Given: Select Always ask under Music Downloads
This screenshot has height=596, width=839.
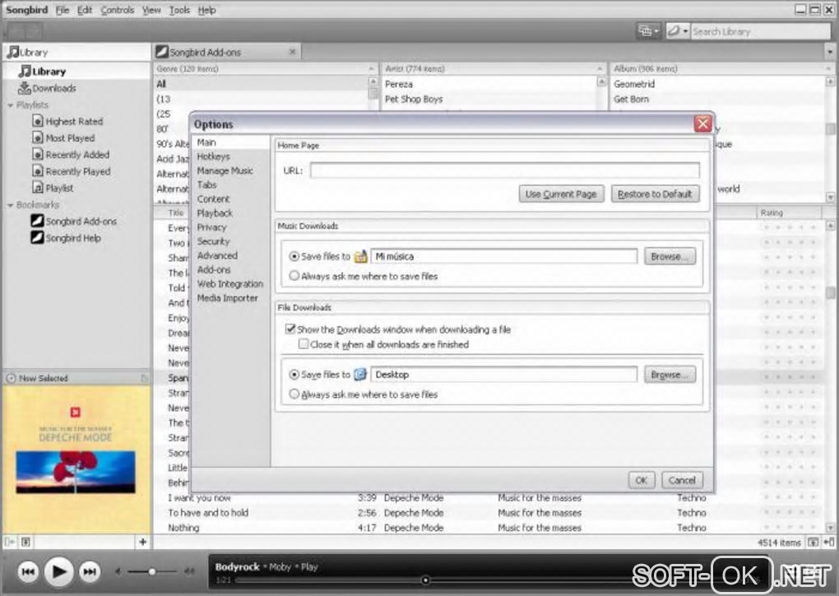Looking at the screenshot, I should (x=294, y=276).
